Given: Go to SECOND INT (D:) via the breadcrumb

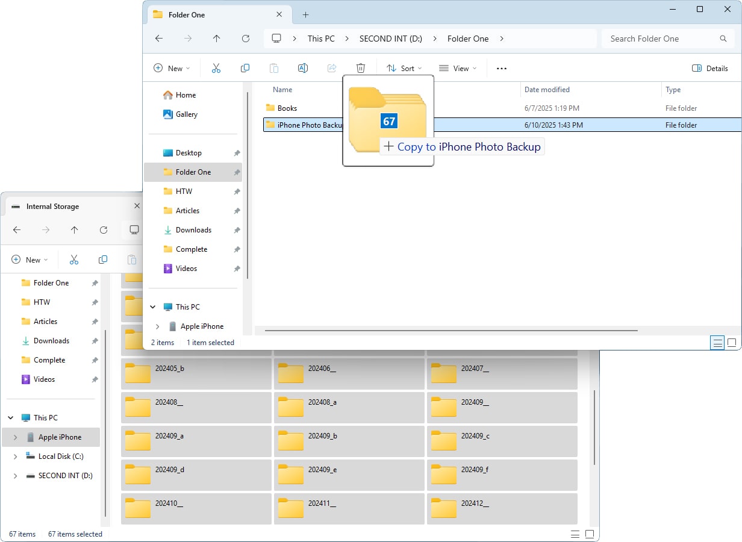Looking at the screenshot, I should click(391, 39).
